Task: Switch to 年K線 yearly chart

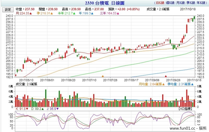Action: tap(201, 3)
